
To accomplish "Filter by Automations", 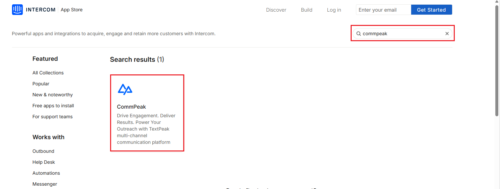I will (46, 173).
